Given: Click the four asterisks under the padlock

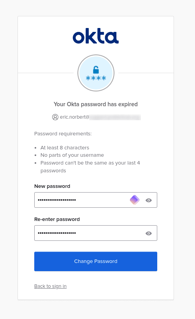Looking at the screenshot, I should 96,78.
